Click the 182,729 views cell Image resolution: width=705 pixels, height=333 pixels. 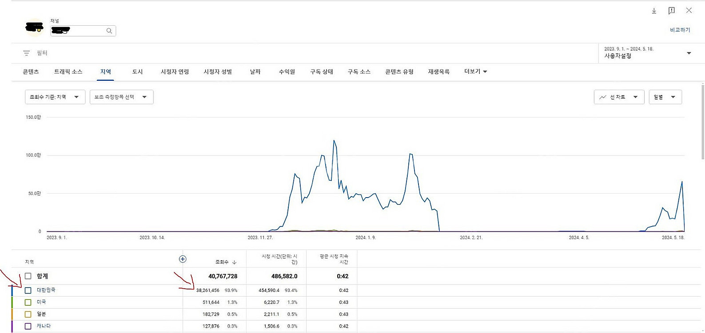point(211,314)
